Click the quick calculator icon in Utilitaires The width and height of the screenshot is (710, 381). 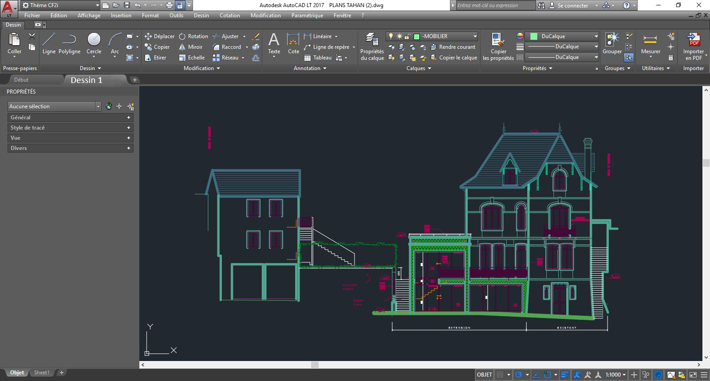pyautogui.click(x=671, y=58)
